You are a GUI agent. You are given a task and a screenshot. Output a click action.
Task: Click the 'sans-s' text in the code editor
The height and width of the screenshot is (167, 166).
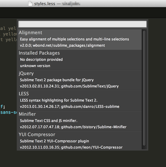coord(9,112)
